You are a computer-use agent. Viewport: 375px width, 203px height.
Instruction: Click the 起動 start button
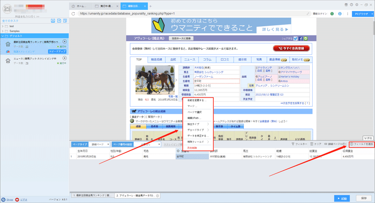point(342,198)
